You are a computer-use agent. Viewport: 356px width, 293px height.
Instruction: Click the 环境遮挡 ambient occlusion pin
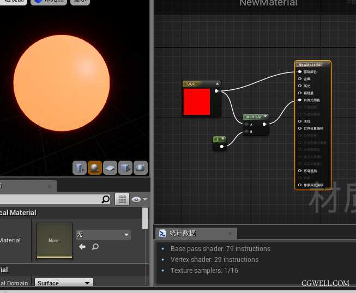pyautogui.click(x=300, y=171)
